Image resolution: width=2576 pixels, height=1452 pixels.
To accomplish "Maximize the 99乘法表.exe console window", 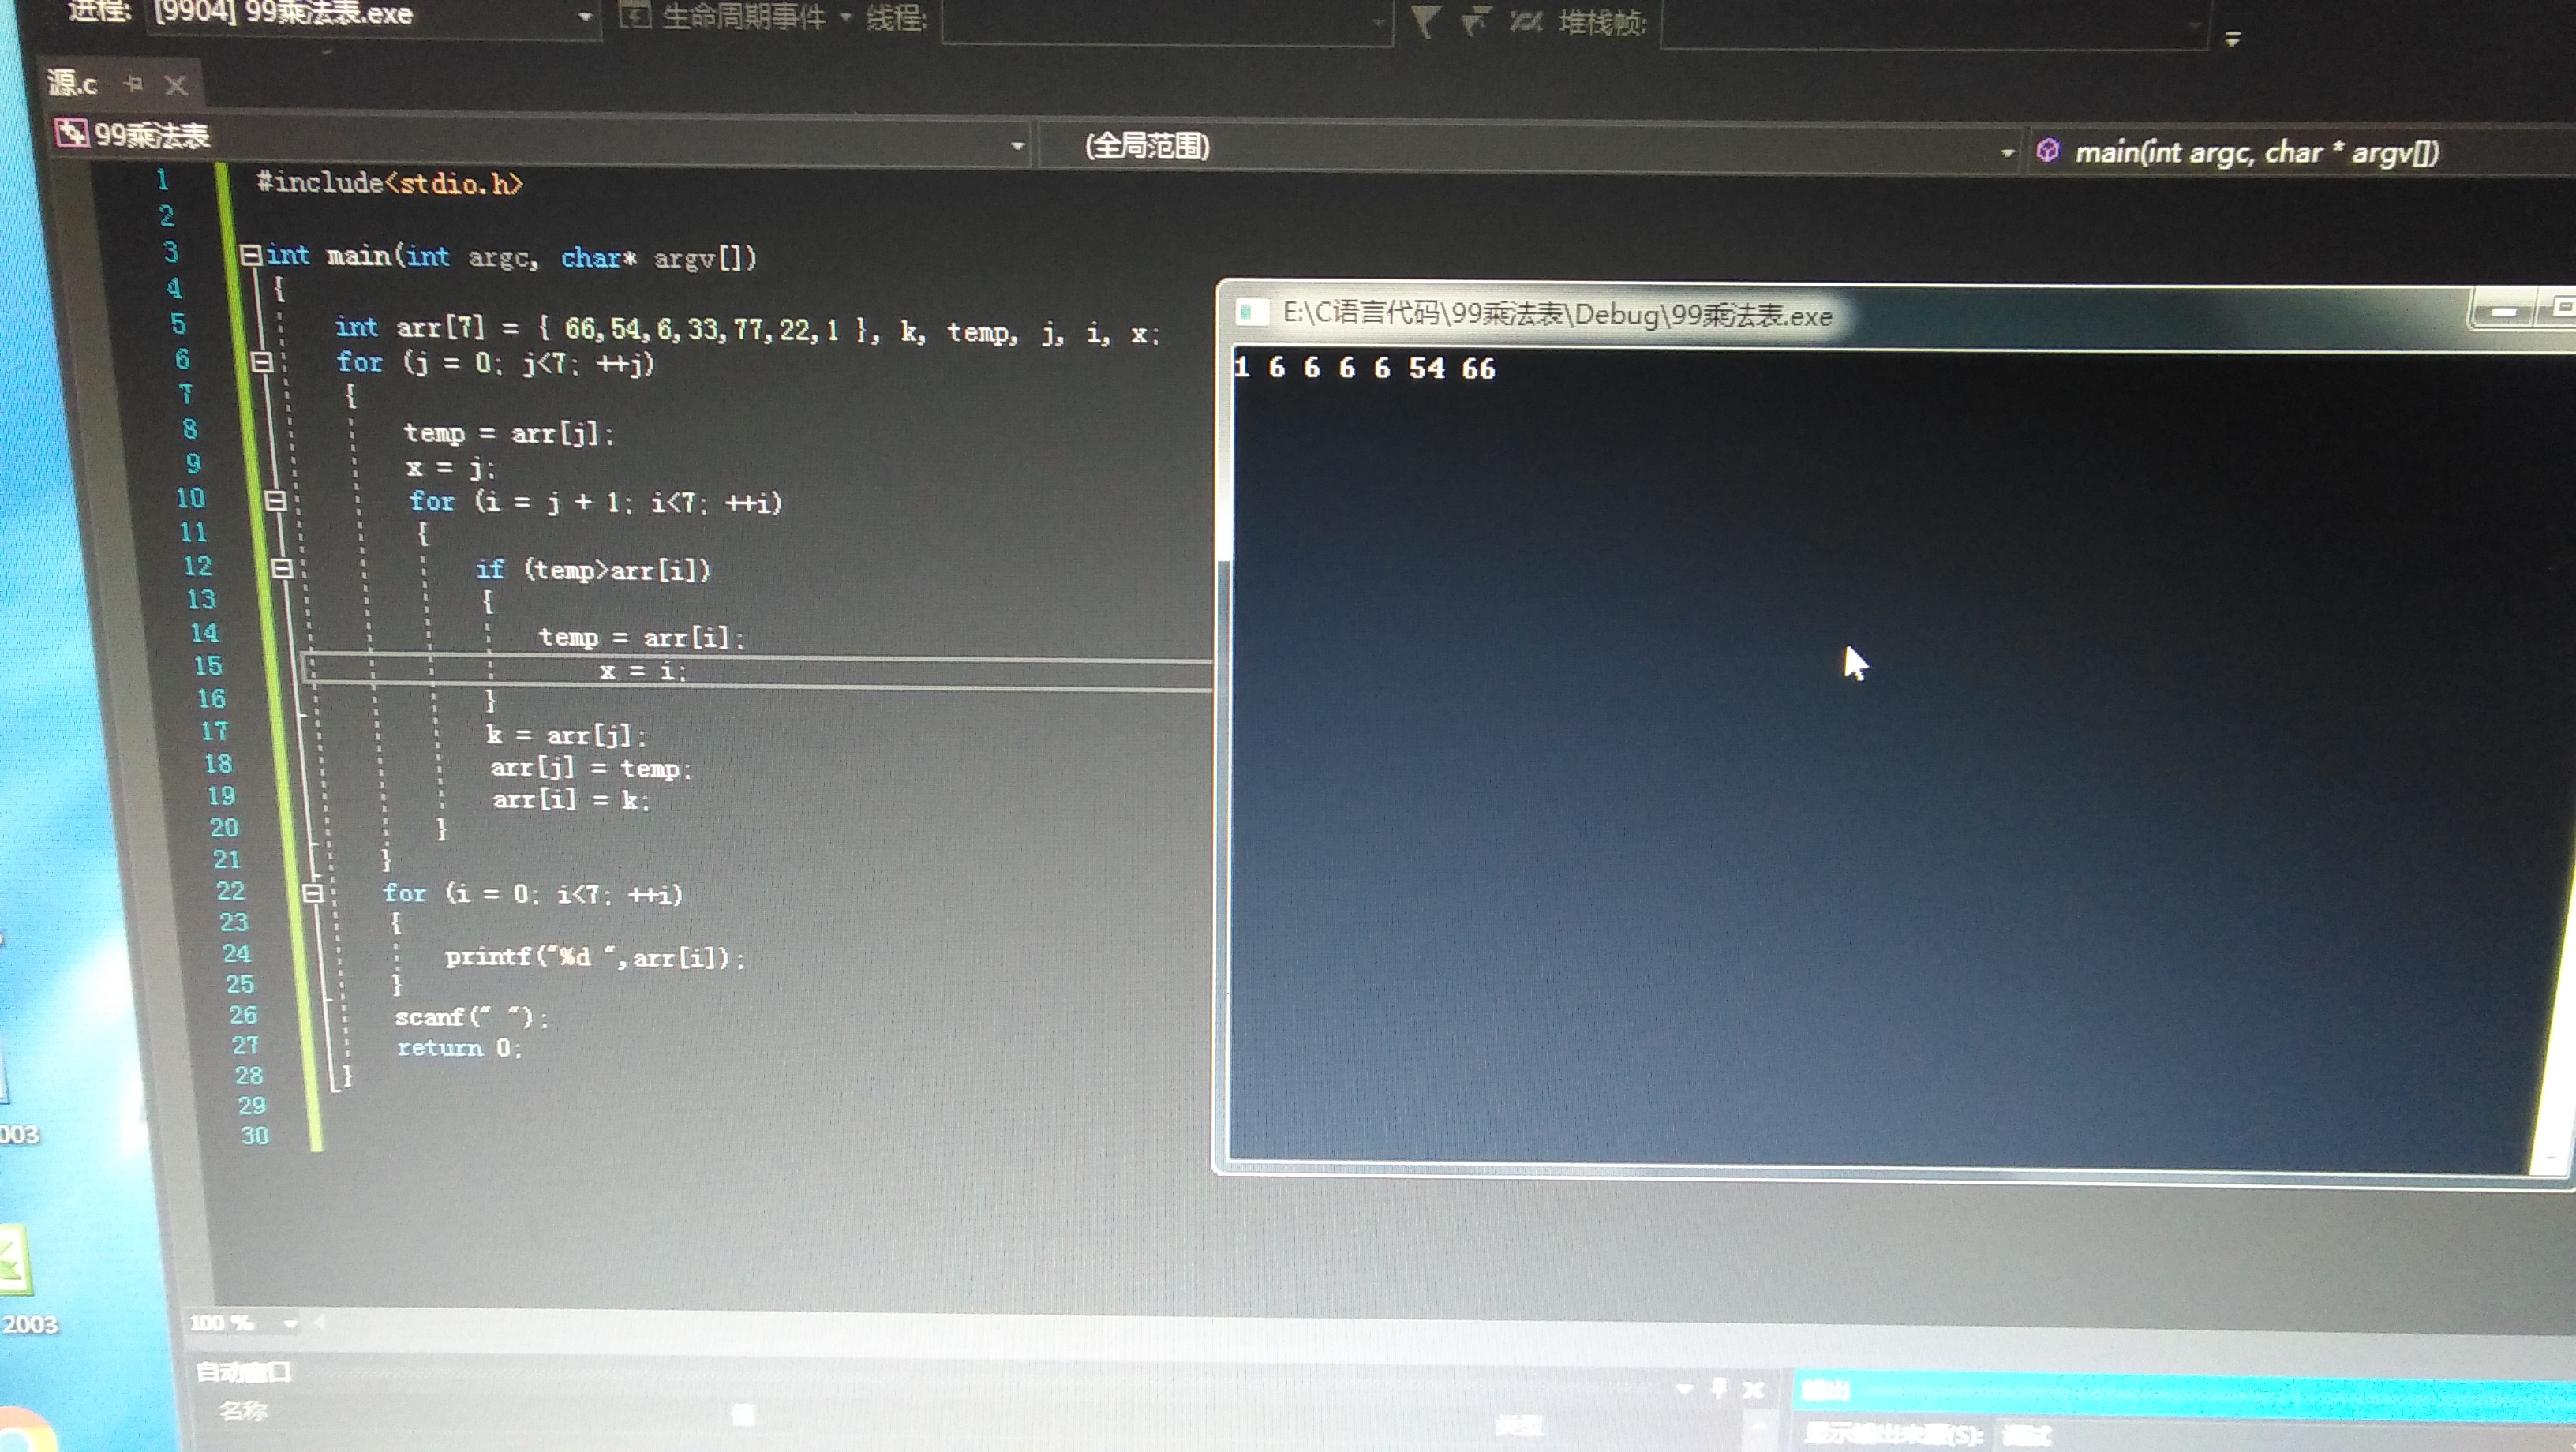I will coord(2558,309).
